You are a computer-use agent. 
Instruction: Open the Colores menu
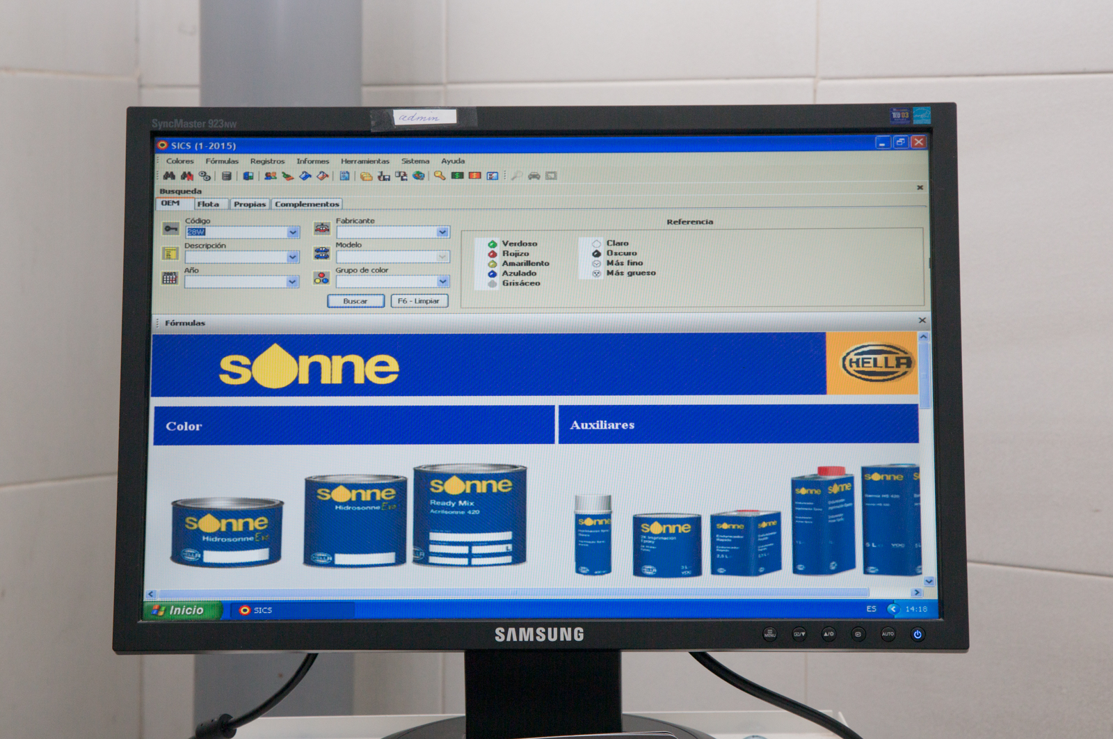[x=180, y=161]
